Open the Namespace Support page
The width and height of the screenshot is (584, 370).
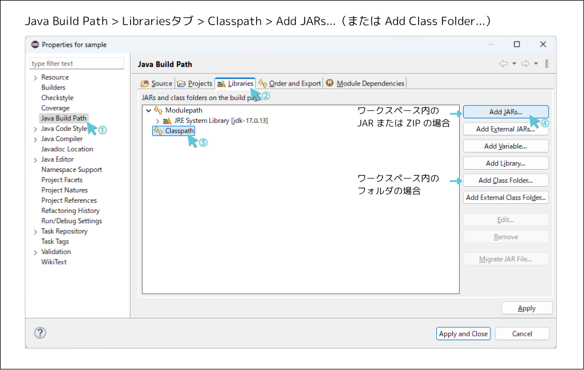(71, 170)
